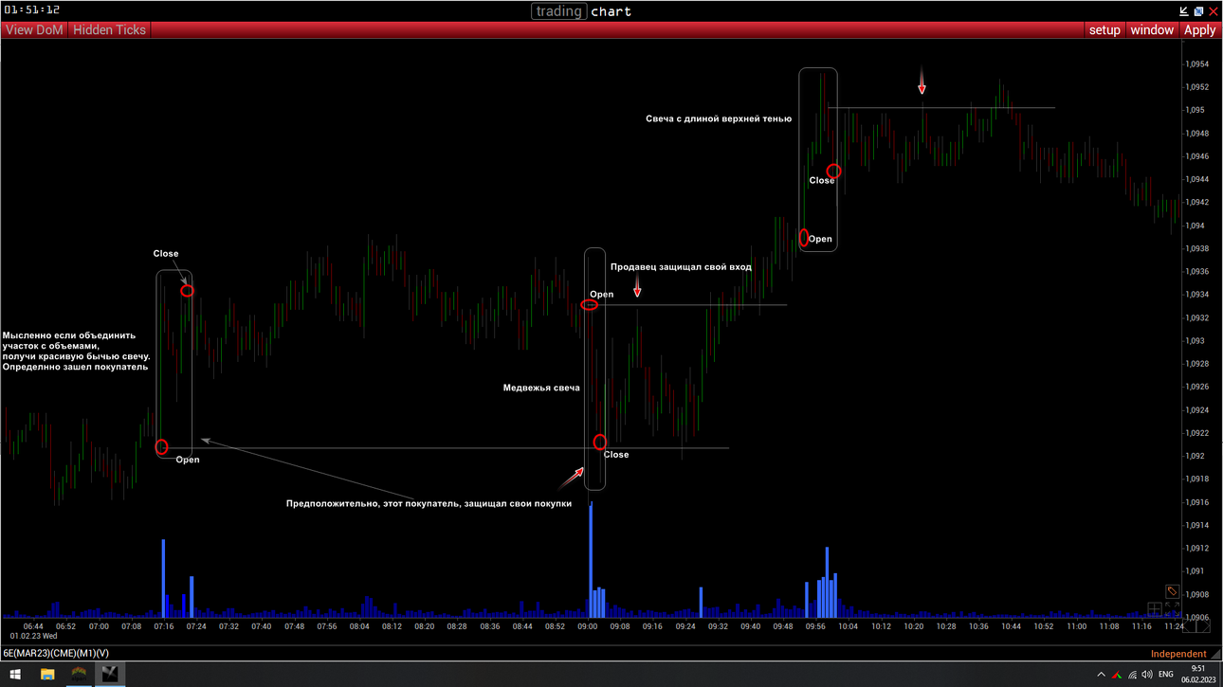1223x687 pixels.
Task: Click the tallest volume bar at 09:00
Action: pos(591,559)
